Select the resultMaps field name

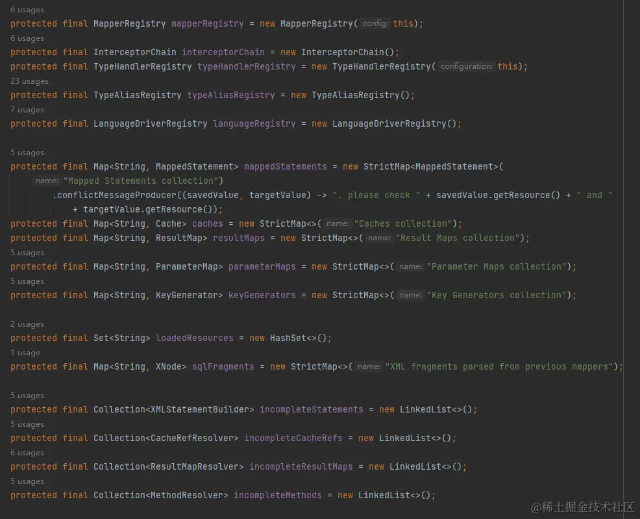click(238, 238)
